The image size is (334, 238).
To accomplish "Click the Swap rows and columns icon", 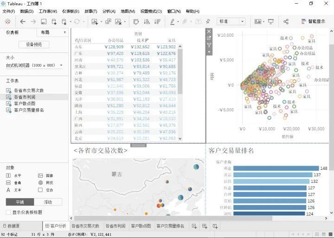I will (x=136, y=21).
